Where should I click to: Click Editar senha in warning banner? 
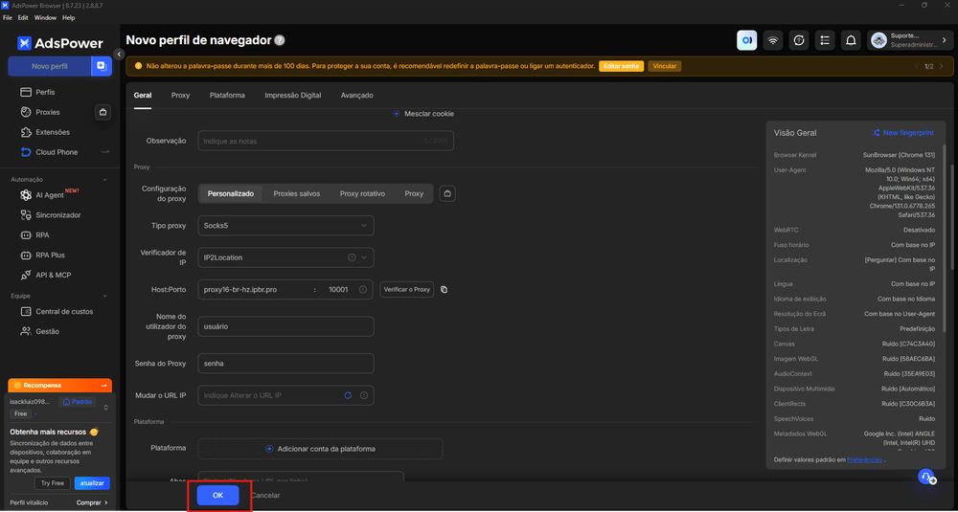pyautogui.click(x=621, y=66)
